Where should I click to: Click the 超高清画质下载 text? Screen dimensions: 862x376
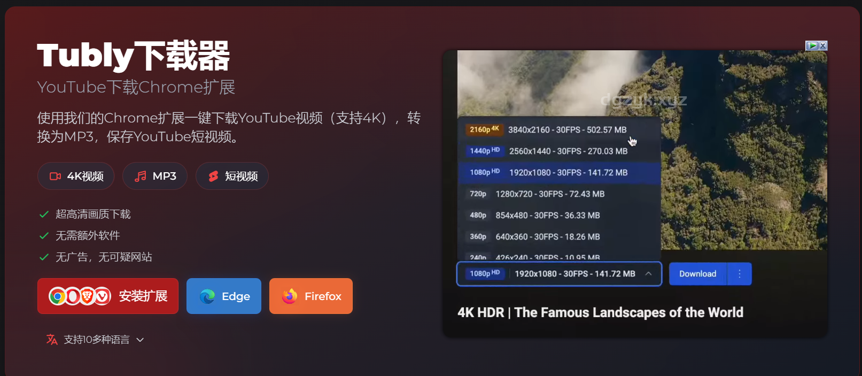pos(93,214)
